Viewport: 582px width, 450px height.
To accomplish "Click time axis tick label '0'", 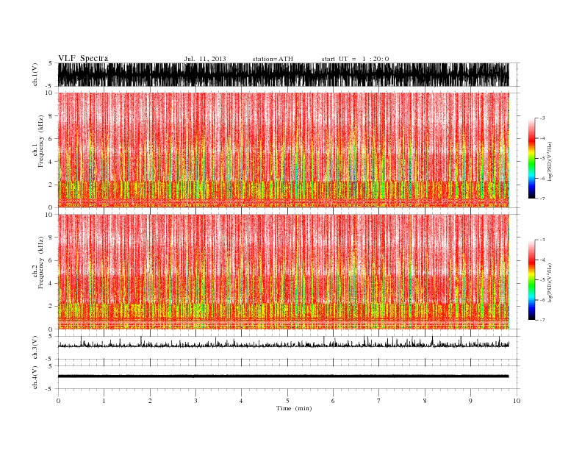I will click(58, 401).
